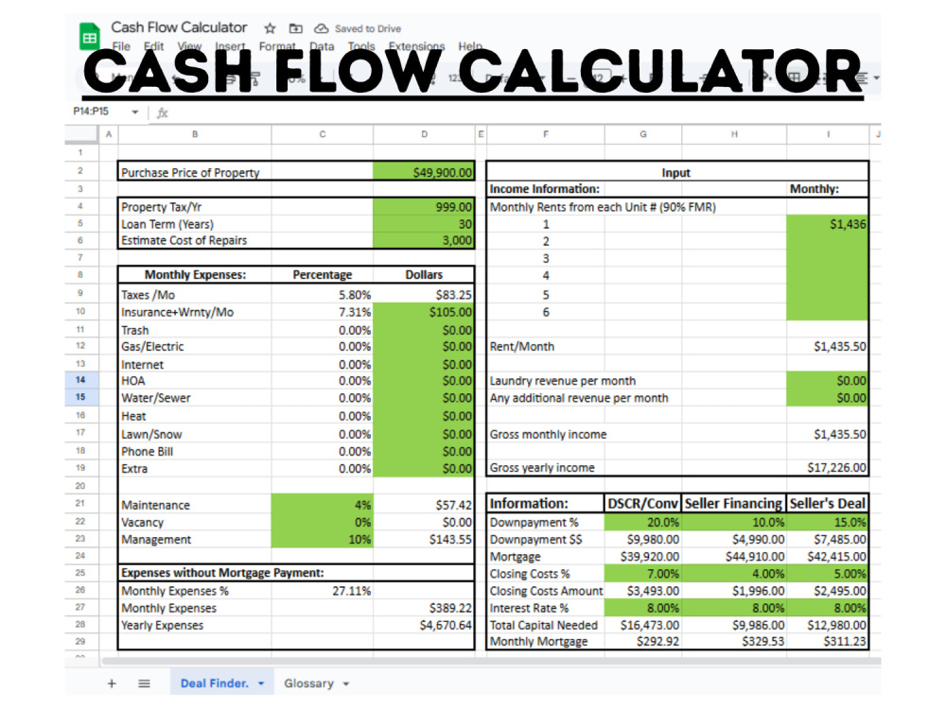
Task: Expand the name box dropdown arrow
Action: (x=135, y=112)
